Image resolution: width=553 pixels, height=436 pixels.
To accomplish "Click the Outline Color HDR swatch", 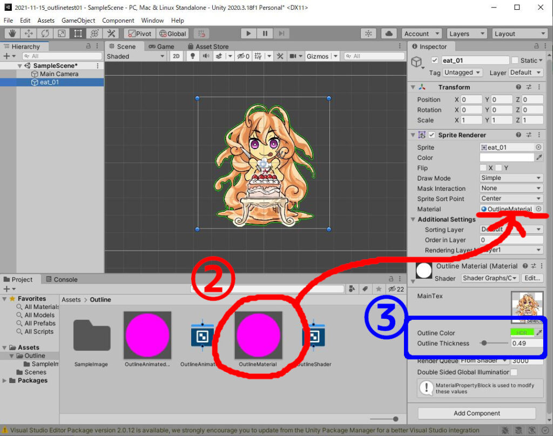I will click(522, 333).
